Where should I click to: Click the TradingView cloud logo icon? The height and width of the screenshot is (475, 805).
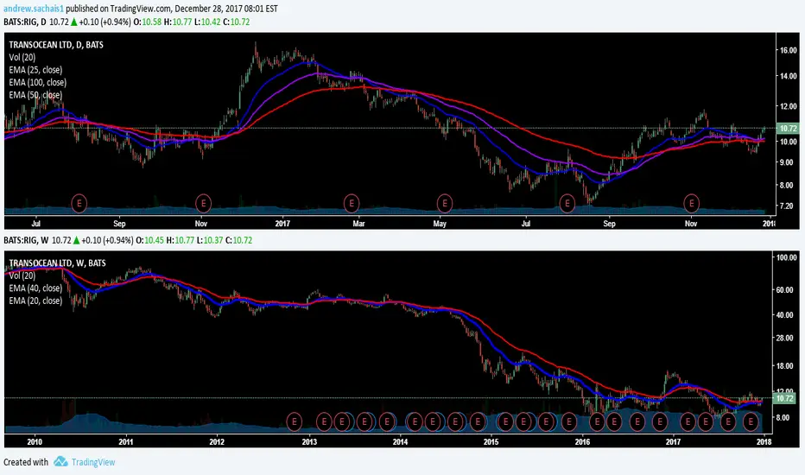point(60,462)
